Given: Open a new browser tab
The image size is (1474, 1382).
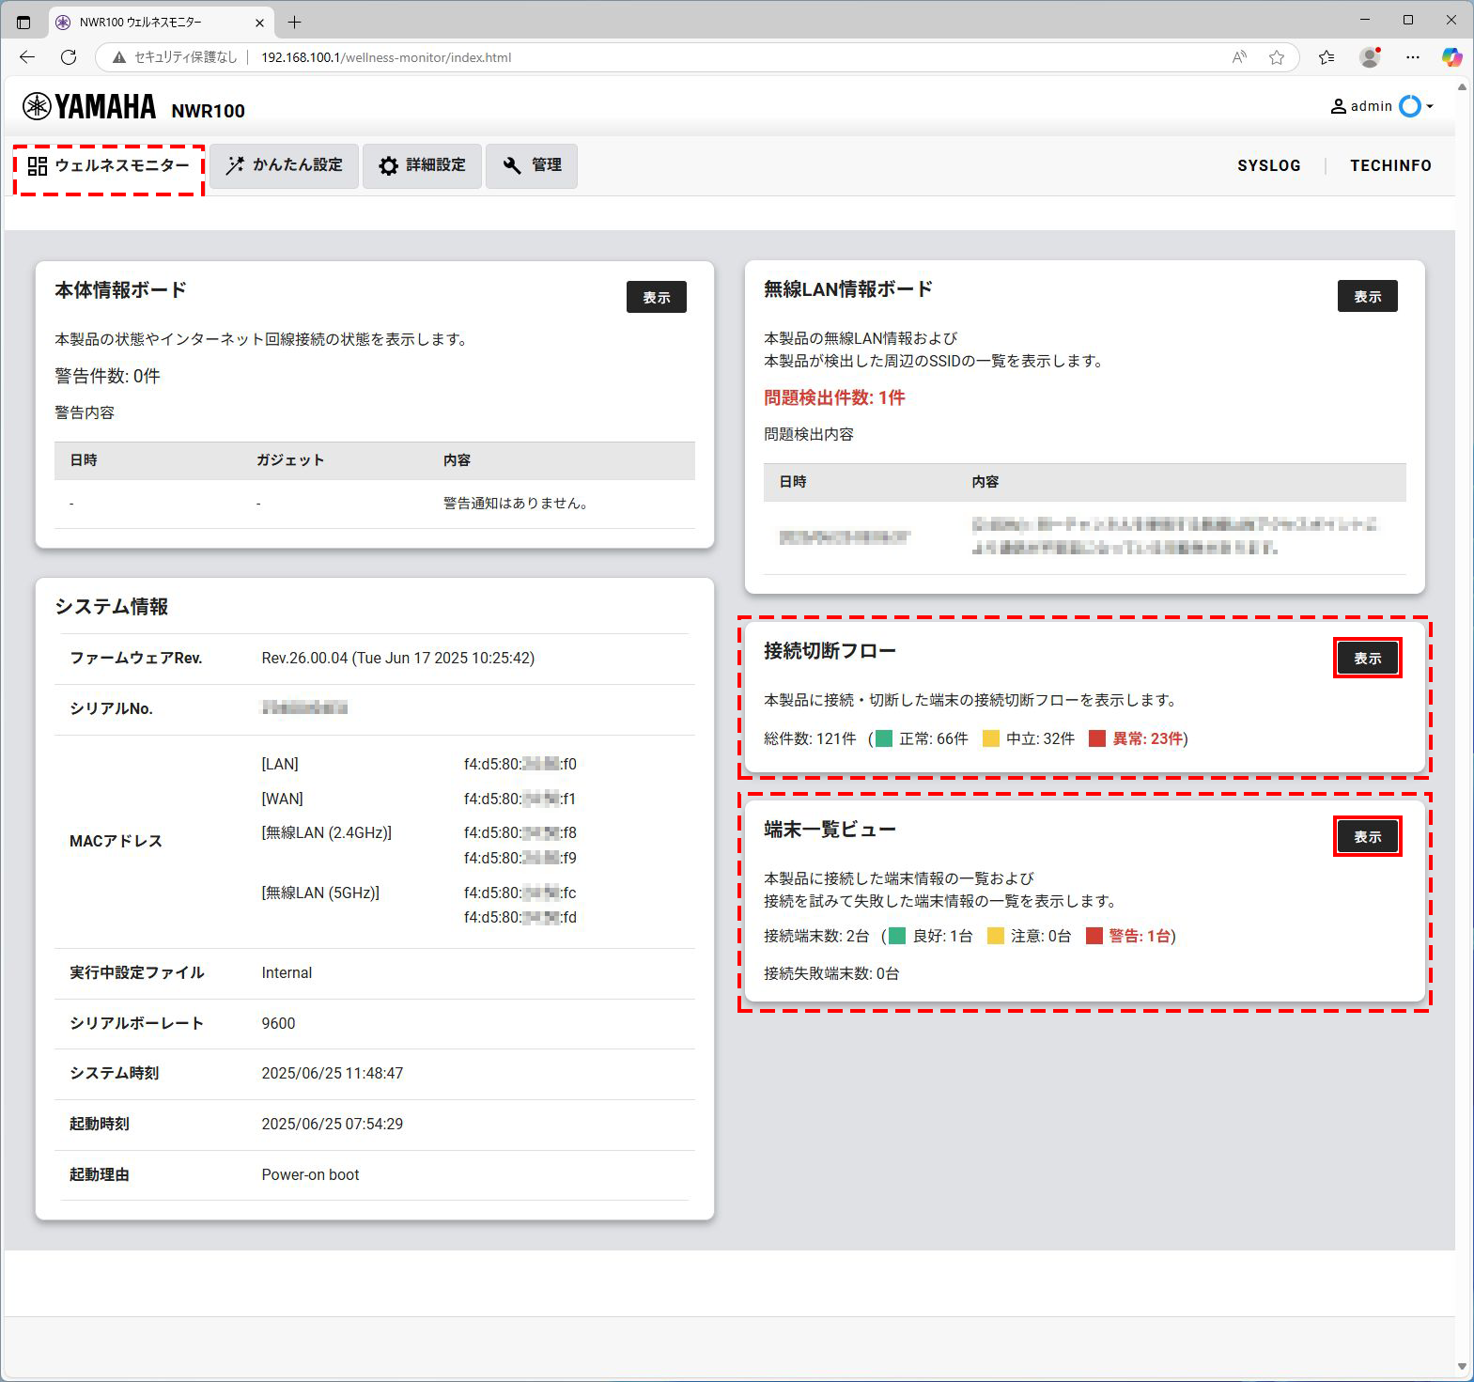Looking at the screenshot, I should pos(294,22).
